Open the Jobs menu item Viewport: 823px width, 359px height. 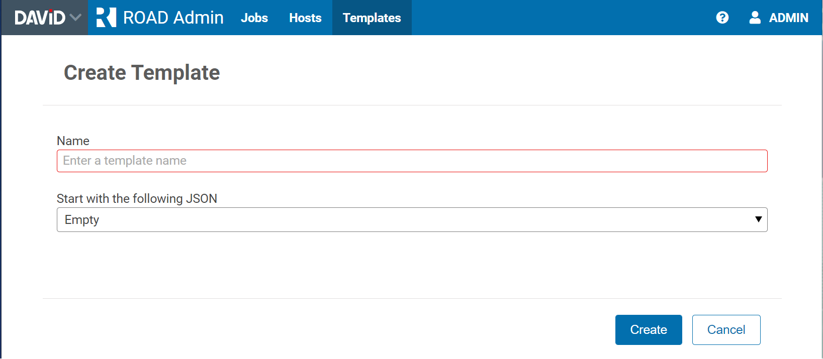tap(254, 18)
